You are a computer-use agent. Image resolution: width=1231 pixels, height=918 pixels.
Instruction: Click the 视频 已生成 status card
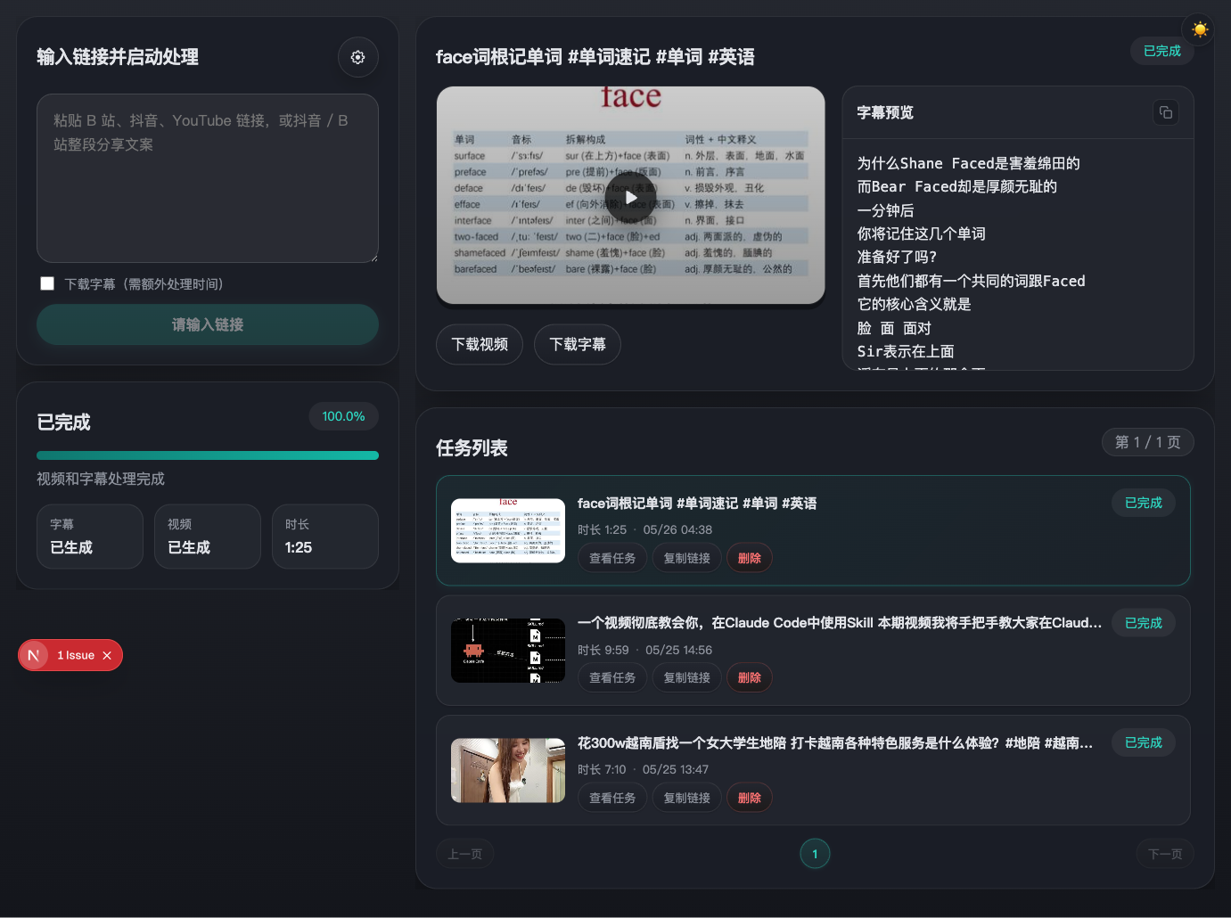[208, 537]
